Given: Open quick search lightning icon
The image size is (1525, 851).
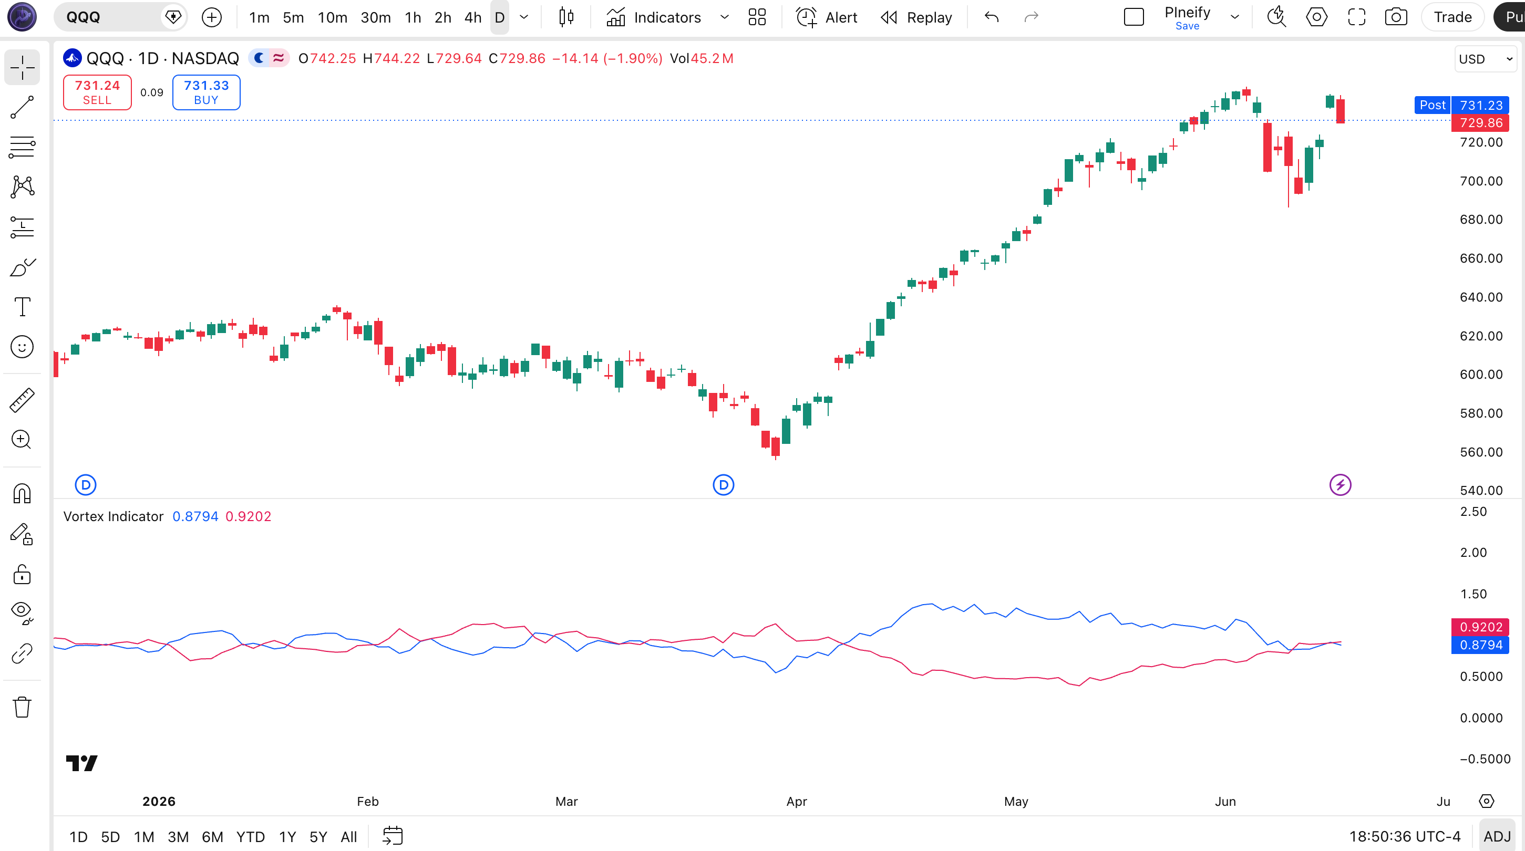Looking at the screenshot, I should coord(1276,17).
